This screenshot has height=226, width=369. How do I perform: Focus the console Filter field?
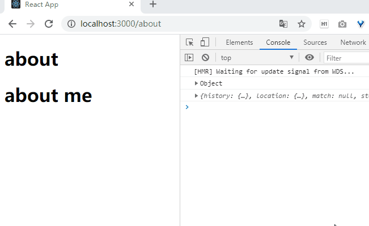click(346, 58)
